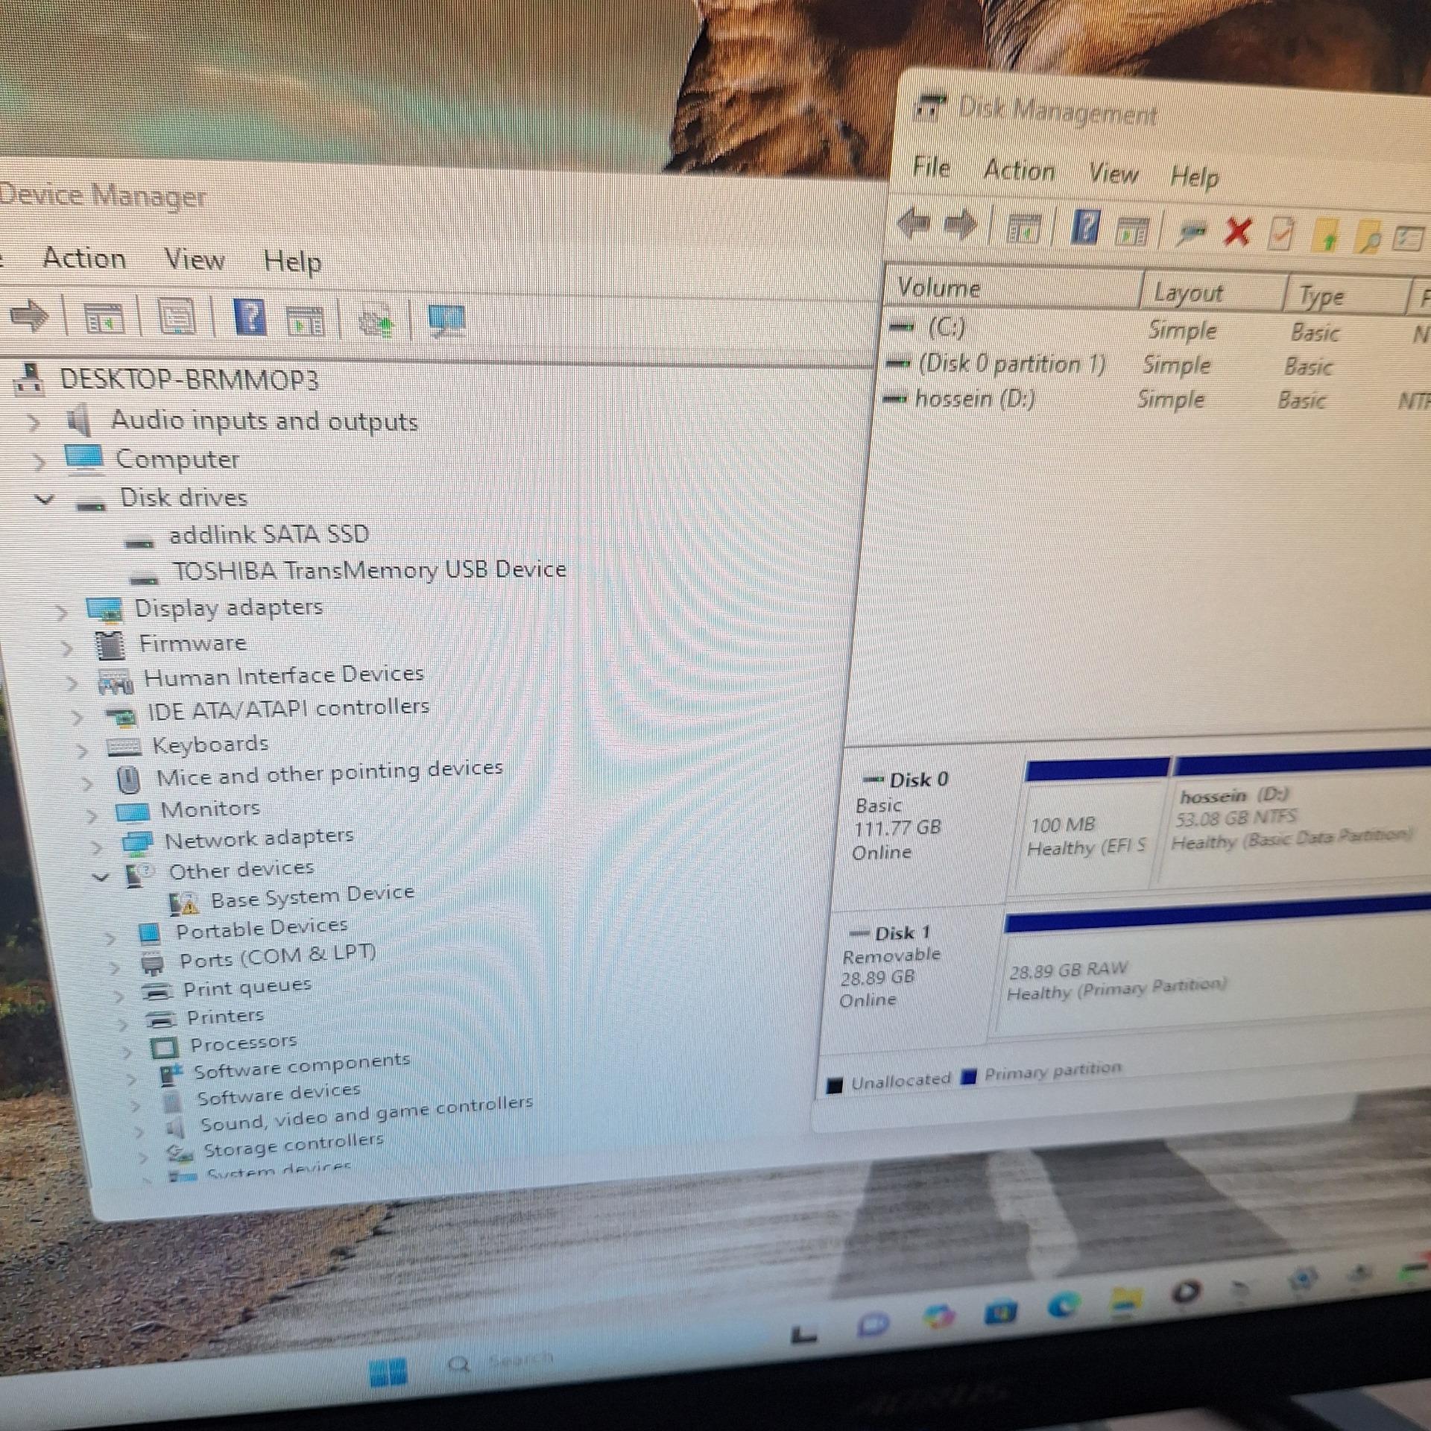The image size is (1431, 1431).
Task: Click the Forward arrow in Device Manager toolbar
Action: [30, 315]
